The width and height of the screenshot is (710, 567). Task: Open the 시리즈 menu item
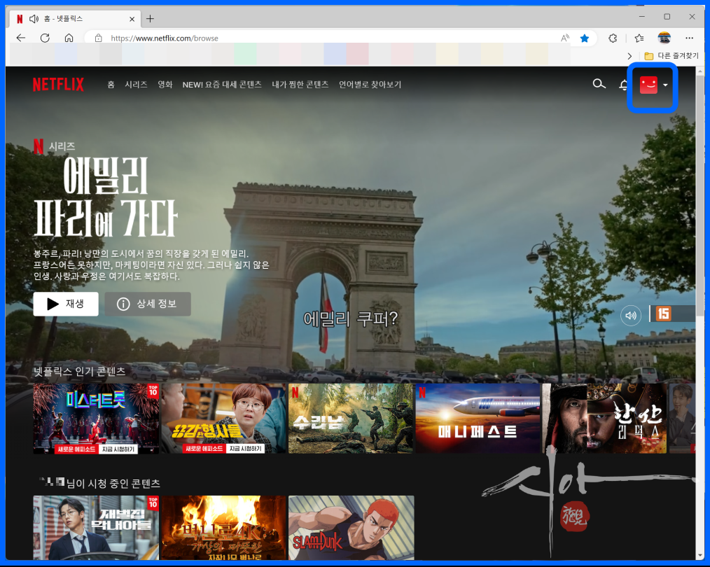(x=137, y=85)
